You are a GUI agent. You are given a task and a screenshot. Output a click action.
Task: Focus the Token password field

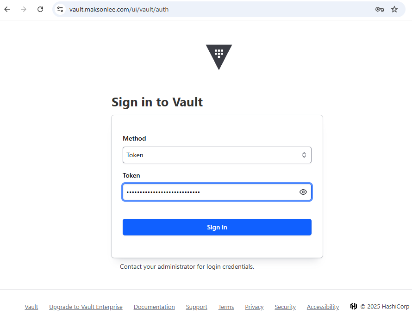tap(208, 192)
